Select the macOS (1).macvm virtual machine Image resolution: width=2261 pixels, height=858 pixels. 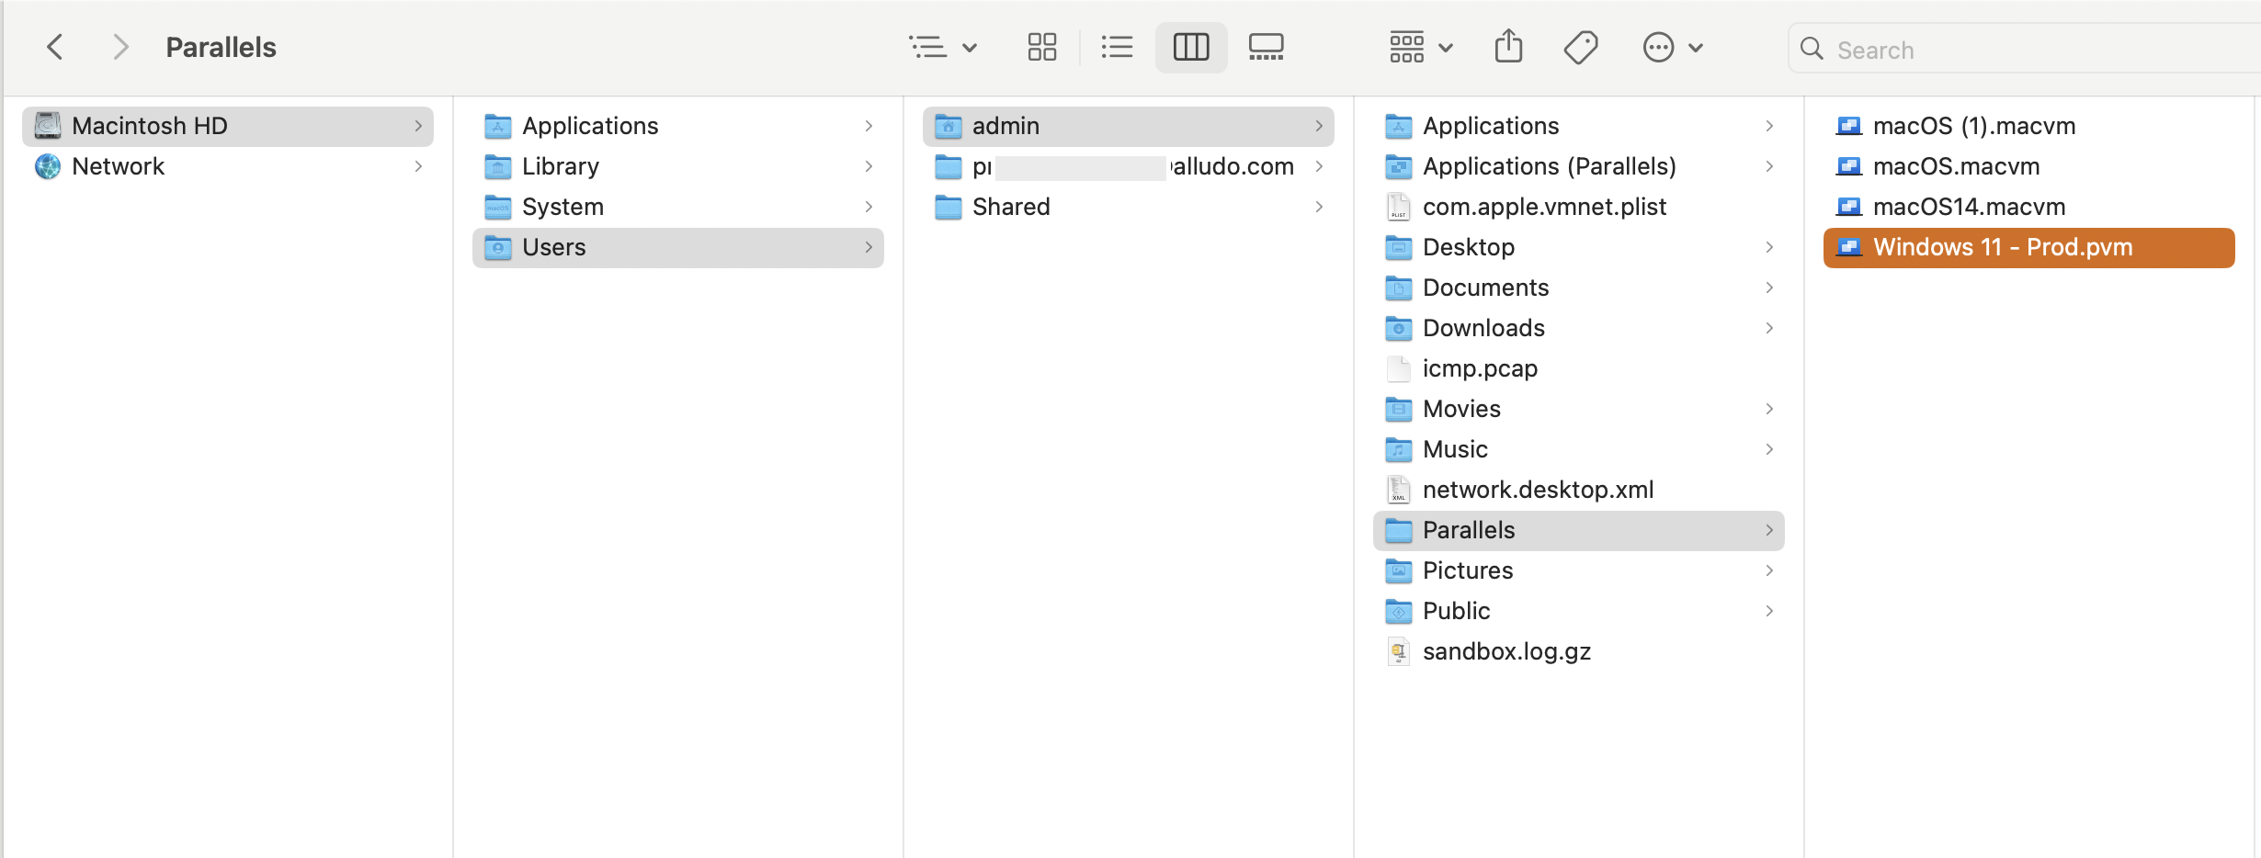[2029, 126]
